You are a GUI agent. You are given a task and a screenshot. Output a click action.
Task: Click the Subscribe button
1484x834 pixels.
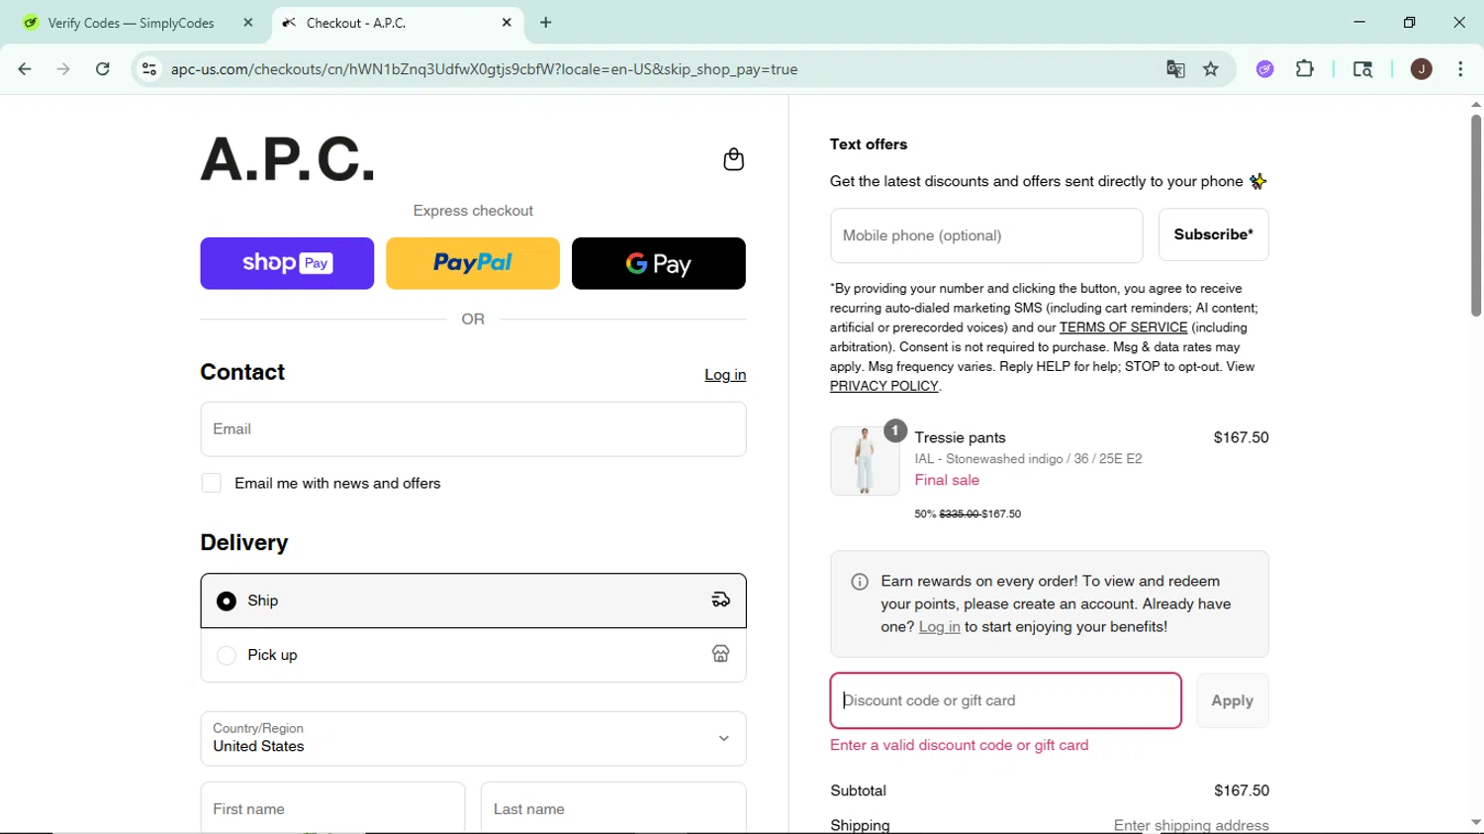click(x=1213, y=234)
